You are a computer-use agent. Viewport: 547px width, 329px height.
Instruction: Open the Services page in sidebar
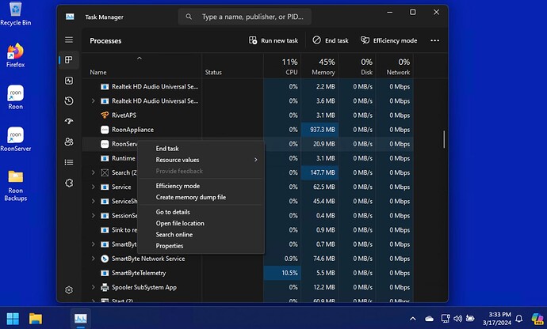pyautogui.click(x=69, y=183)
